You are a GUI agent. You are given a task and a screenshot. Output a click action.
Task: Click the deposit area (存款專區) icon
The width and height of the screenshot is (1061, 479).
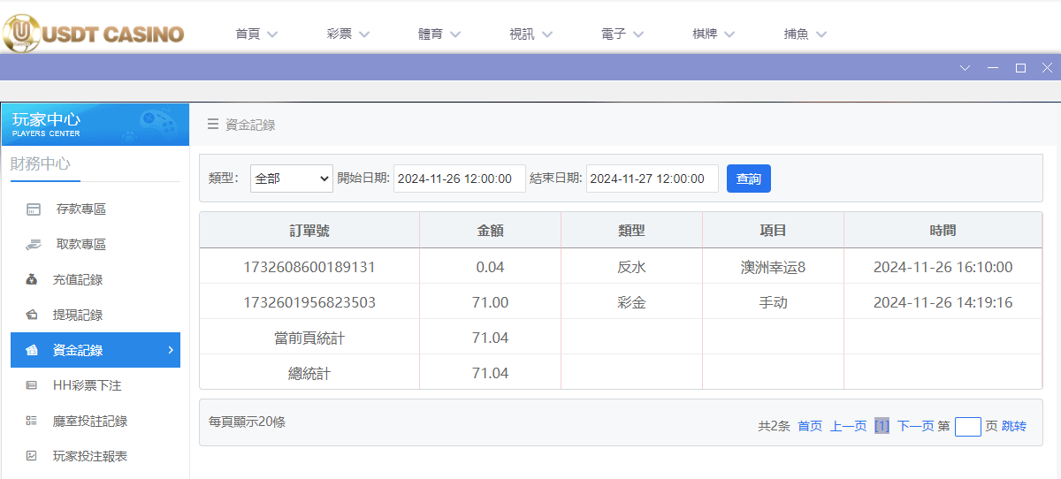tap(34, 209)
